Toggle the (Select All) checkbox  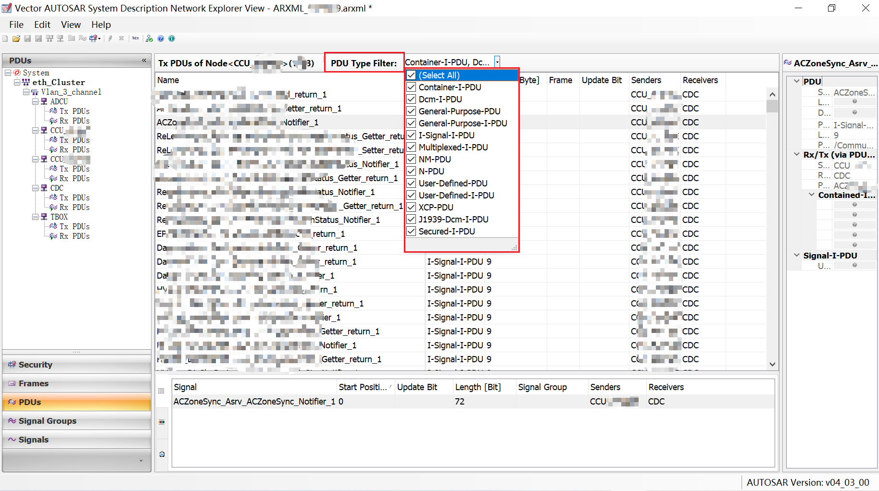[411, 75]
